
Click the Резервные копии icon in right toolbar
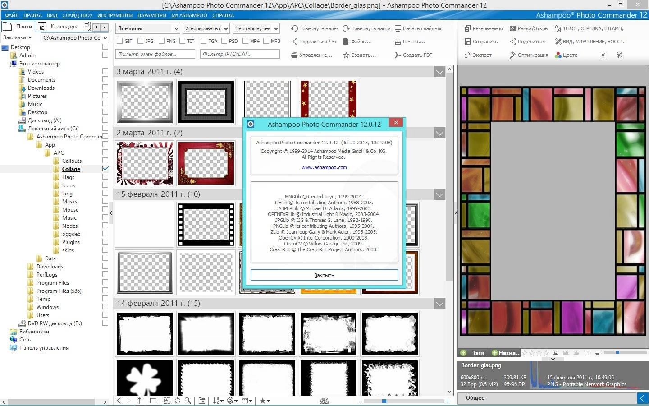pyautogui.click(x=468, y=28)
